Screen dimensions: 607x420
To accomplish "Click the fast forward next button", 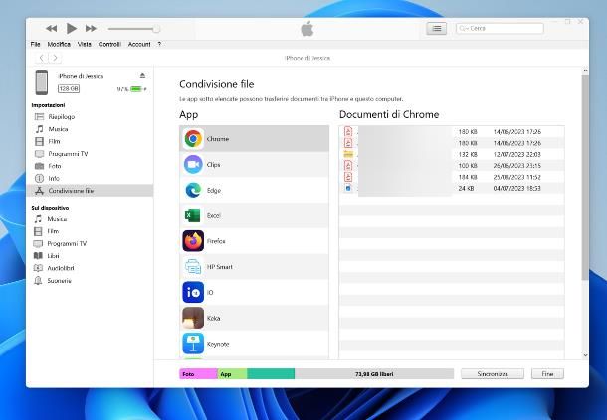I will [x=91, y=28].
